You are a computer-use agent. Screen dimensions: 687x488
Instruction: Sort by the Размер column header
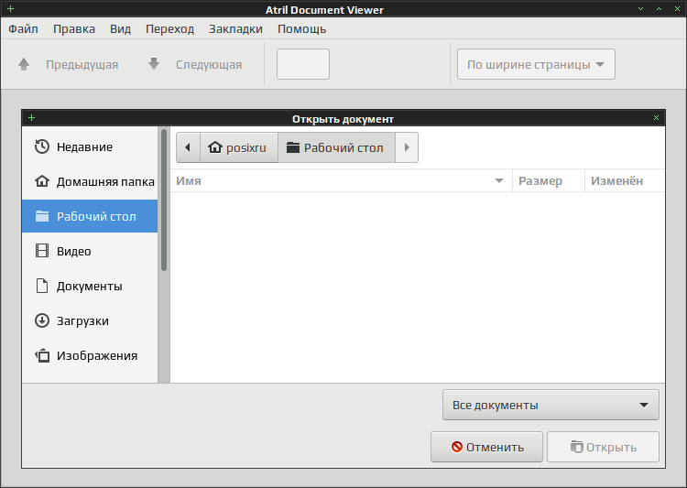tap(549, 180)
